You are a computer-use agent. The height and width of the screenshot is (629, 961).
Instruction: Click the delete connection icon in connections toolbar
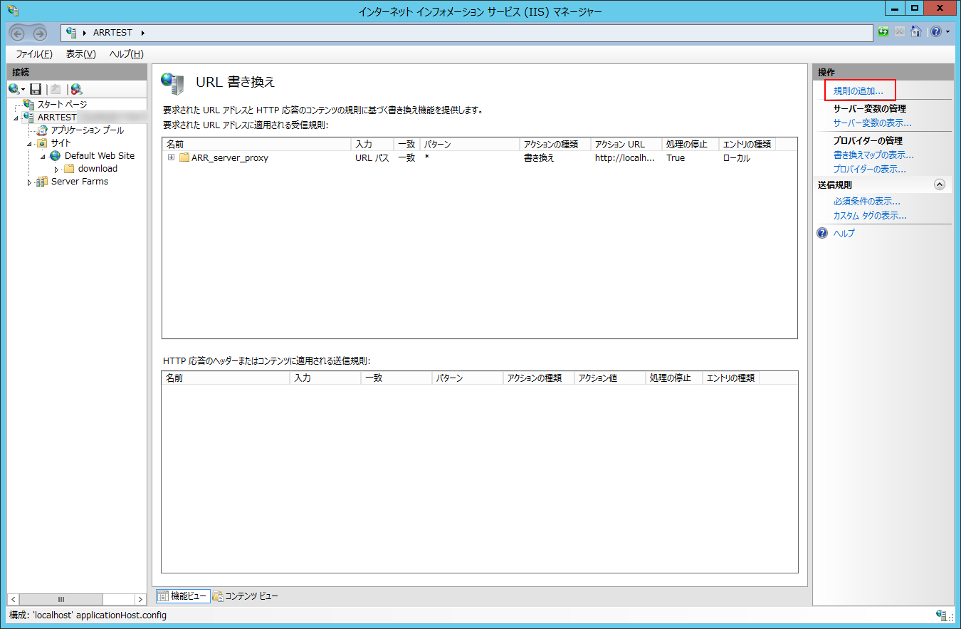(76, 89)
